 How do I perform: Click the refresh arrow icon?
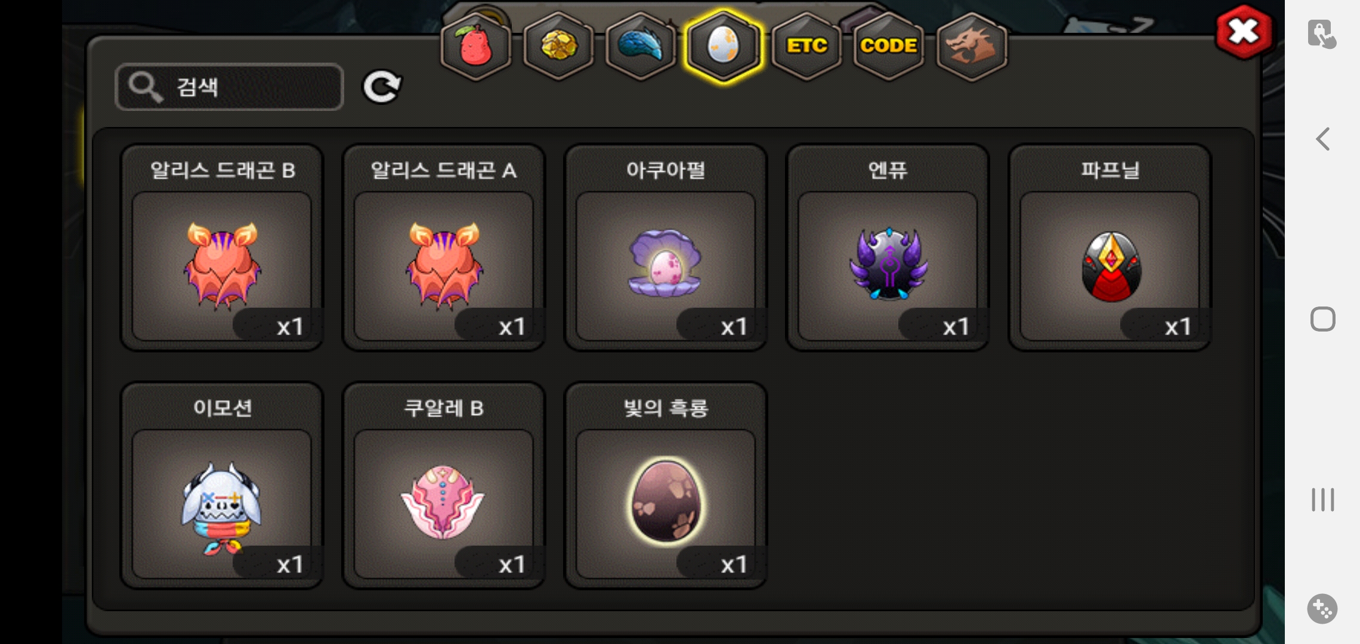click(x=382, y=87)
